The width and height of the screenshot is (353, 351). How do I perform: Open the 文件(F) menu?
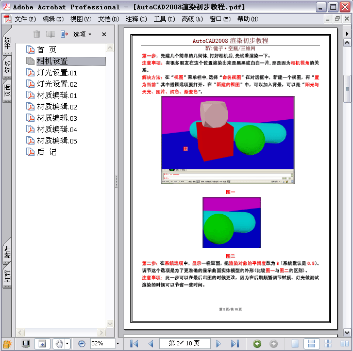(25, 19)
